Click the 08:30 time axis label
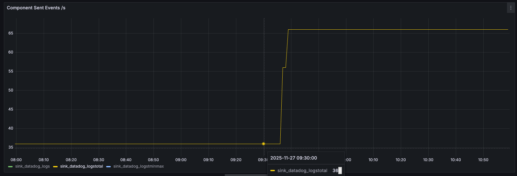This screenshot has height=176, width=517. (99, 160)
